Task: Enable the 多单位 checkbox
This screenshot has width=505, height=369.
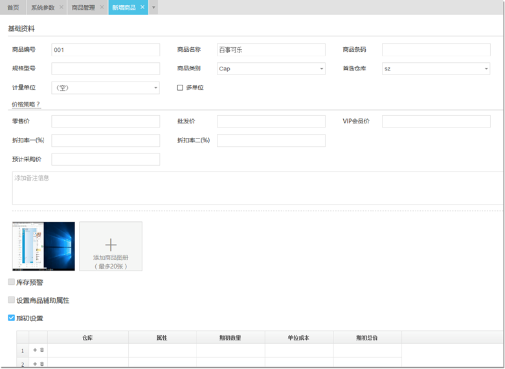Action: tap(180, 87)
